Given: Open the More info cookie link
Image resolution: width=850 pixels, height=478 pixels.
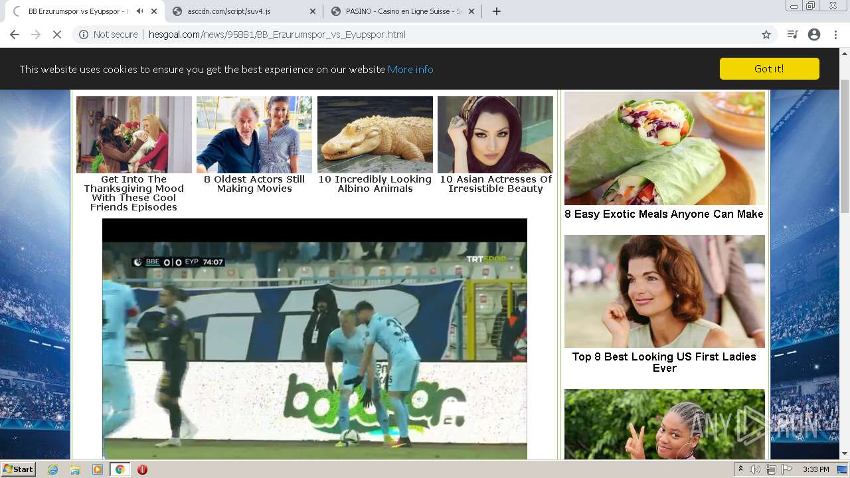Looking at the screenshot, I should click(410, 69).
